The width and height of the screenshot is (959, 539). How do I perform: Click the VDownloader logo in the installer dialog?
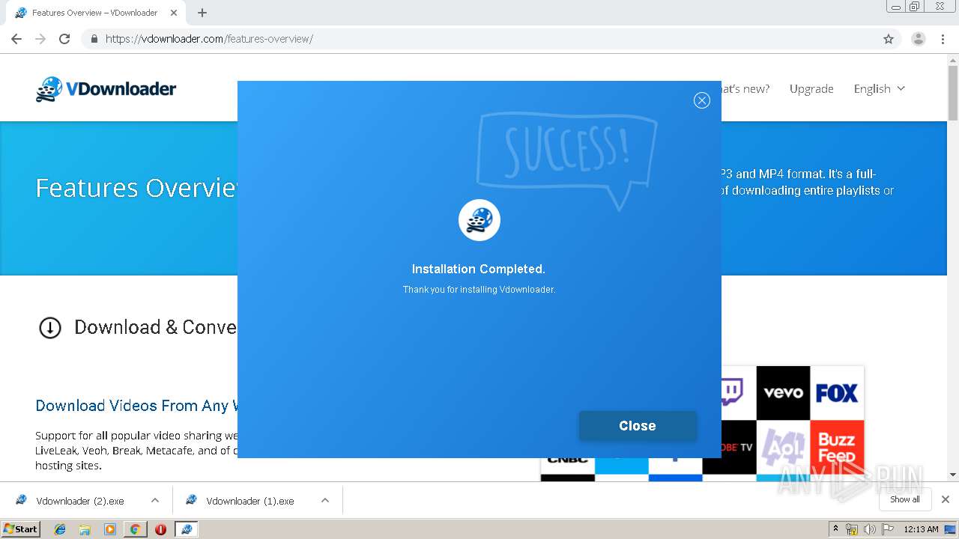(479, 220)
